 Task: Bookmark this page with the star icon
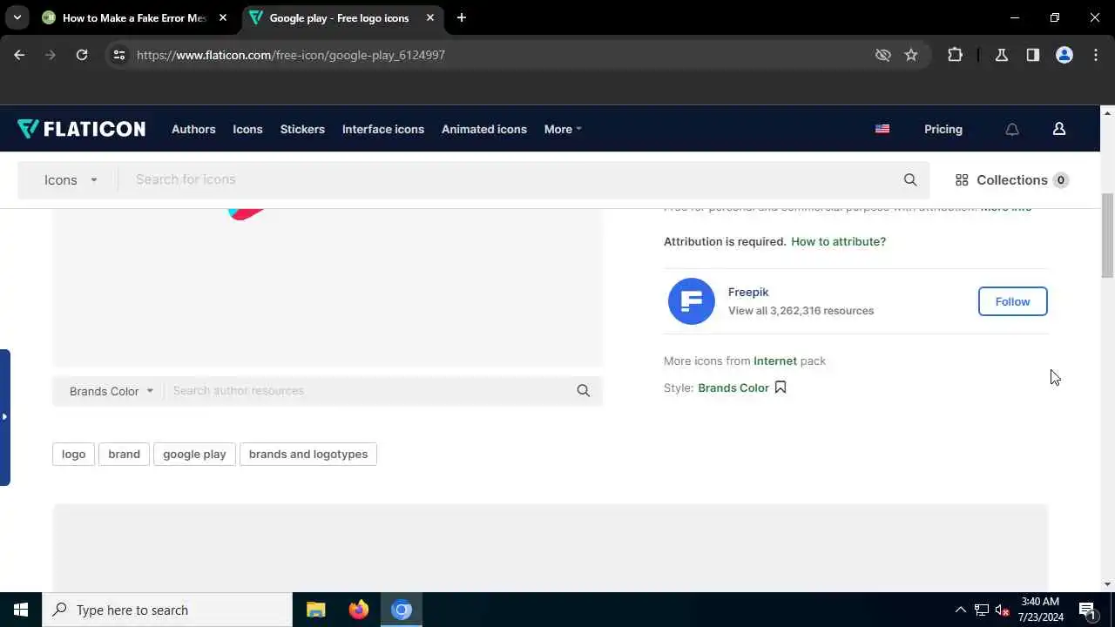coord(911,55)
